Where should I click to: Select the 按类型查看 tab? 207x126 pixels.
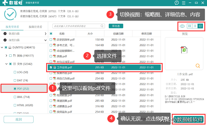click(x=12, y=27)
